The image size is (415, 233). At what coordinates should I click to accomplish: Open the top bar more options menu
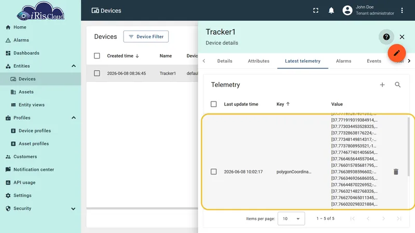pyautogui.click(x=402, y=10)
